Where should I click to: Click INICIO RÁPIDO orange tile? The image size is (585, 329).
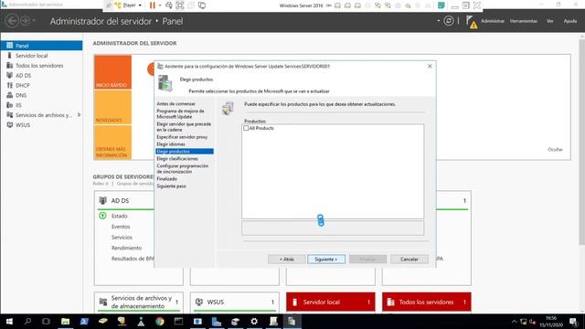click(x=112, y=72)
